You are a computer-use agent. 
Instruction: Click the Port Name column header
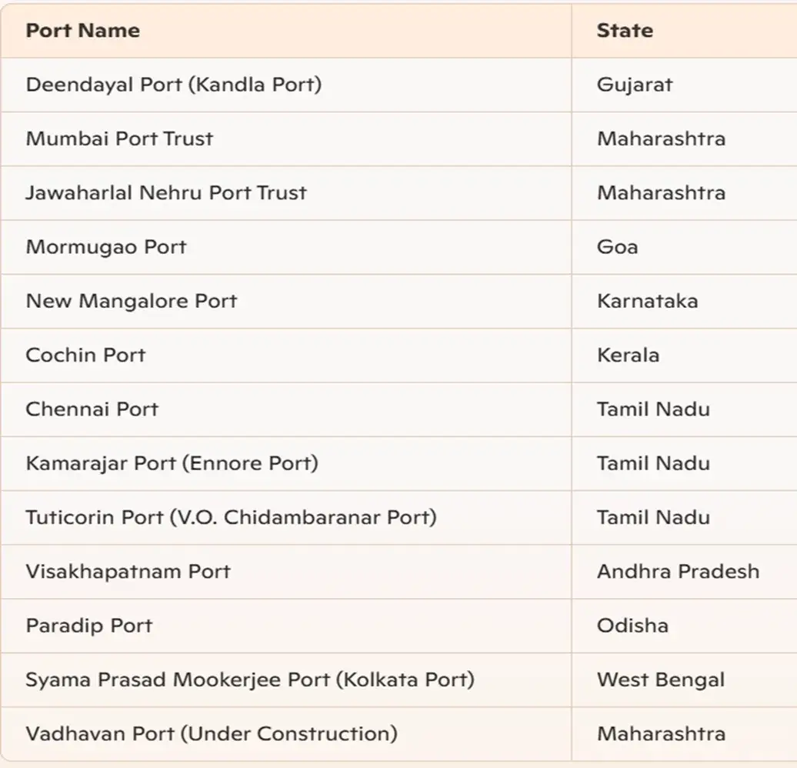point(83,31)
